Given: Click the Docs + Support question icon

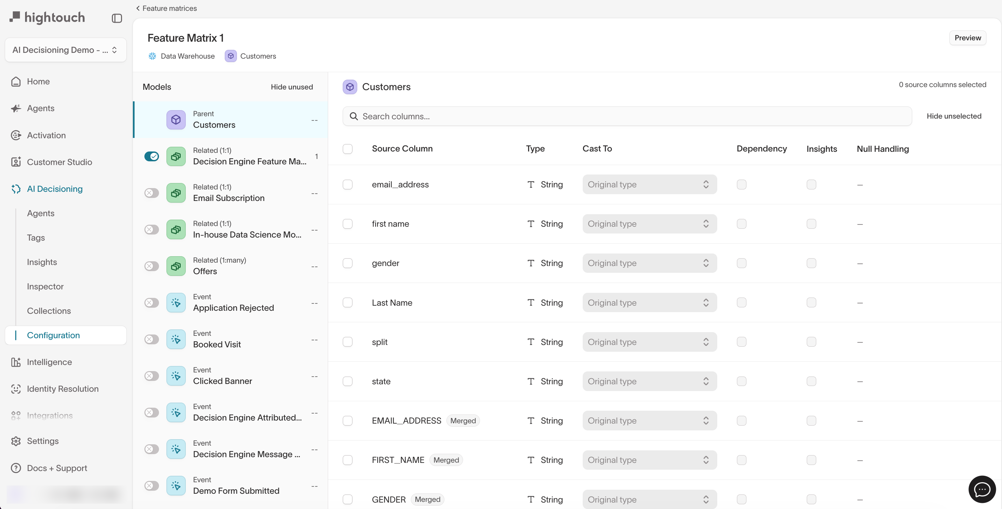Looking at the screenshot, I should tap(16, 468).
